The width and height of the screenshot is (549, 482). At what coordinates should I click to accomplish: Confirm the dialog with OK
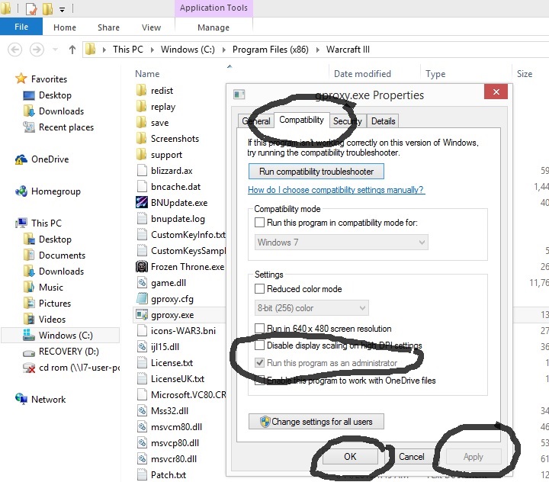click(x=350, y=456)
